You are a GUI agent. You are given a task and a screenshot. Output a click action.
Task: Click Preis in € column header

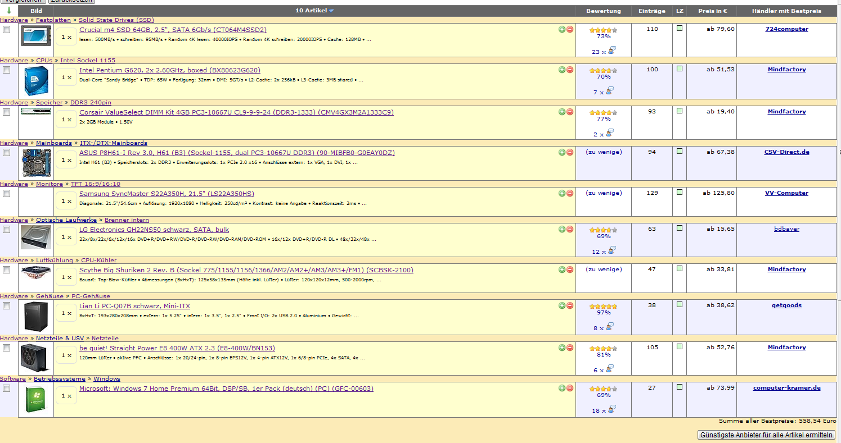point(712,11)
